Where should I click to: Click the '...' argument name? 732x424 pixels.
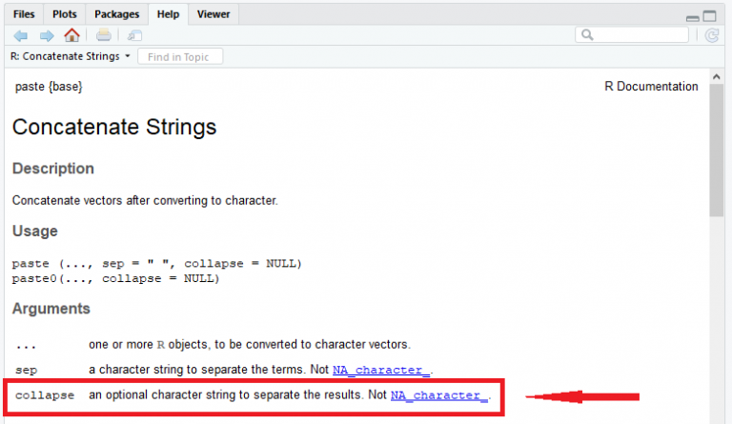point(26,346)
